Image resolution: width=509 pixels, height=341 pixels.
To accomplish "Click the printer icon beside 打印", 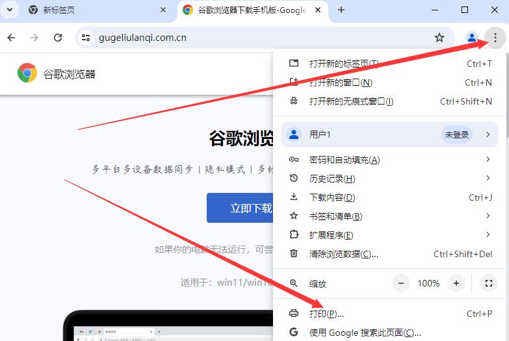I will tap(294, 313).
